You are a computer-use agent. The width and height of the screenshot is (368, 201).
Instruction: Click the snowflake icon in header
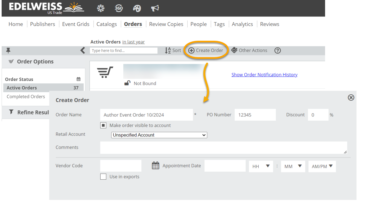click(x=101, y=8)
